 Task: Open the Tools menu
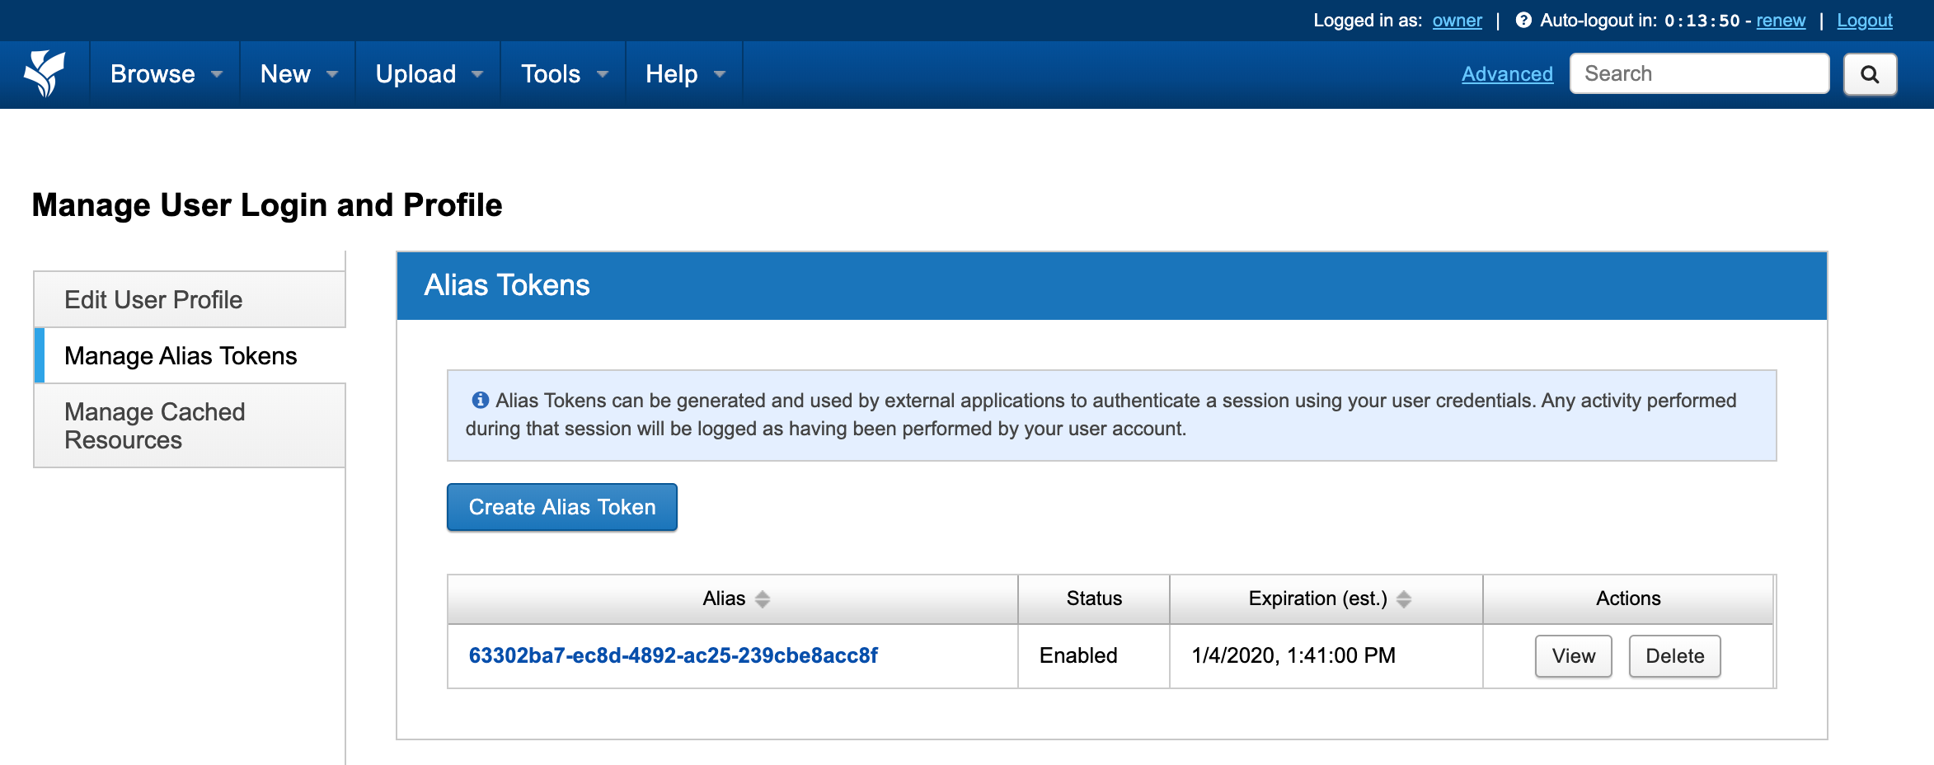[564, 74]
